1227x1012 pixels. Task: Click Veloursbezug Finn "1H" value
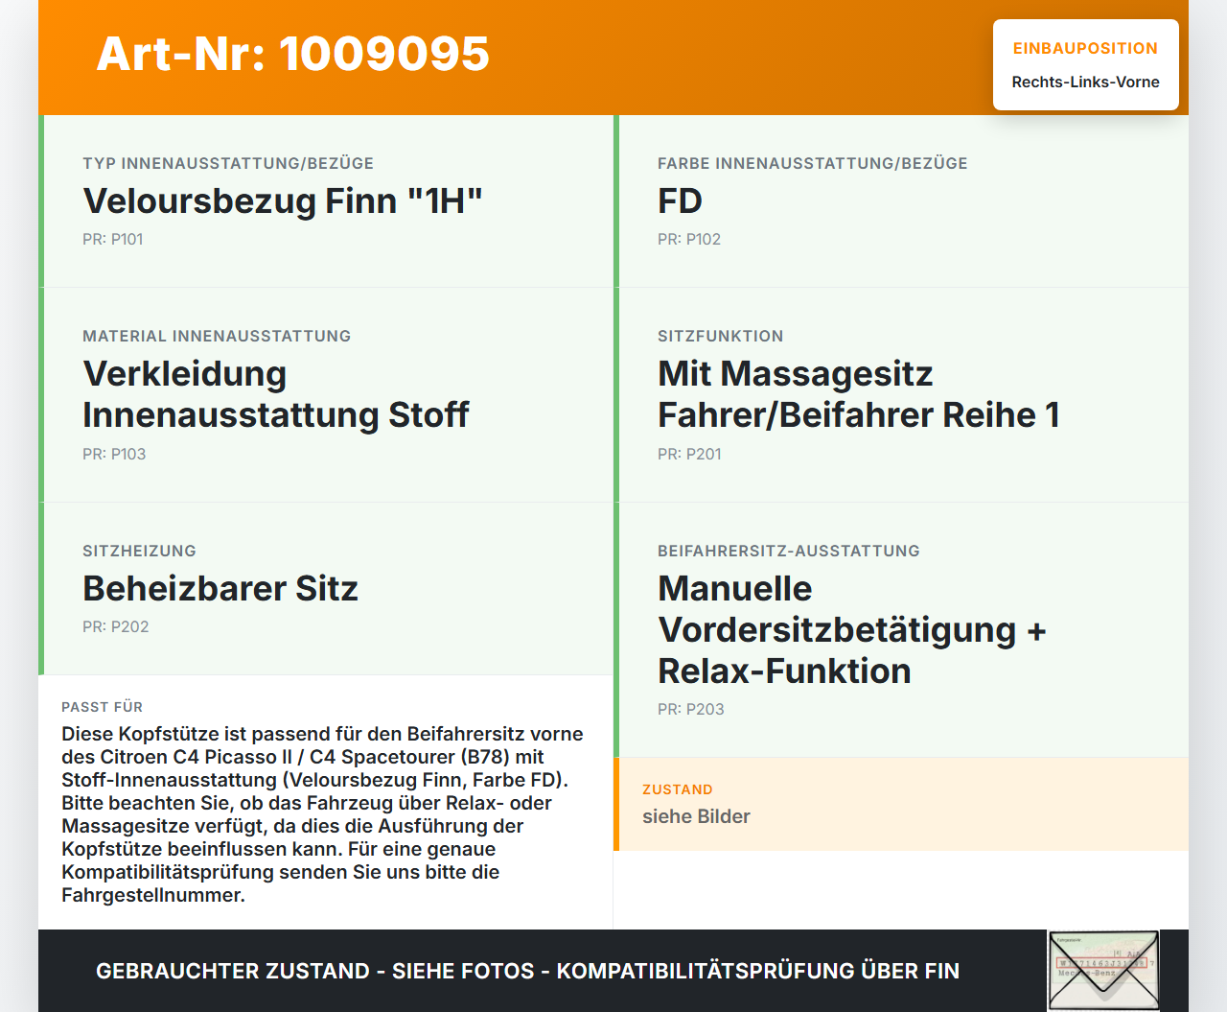(x=283, y=200)
